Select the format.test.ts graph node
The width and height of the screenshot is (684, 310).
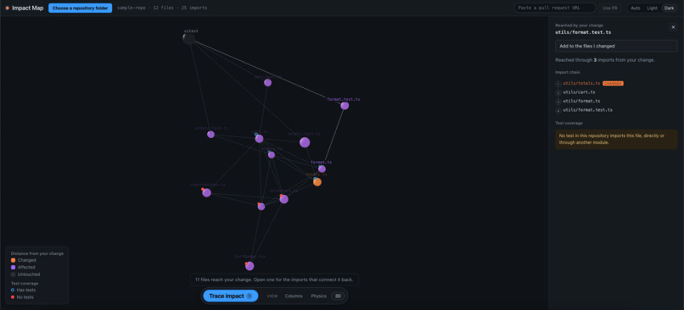(345, 106)
